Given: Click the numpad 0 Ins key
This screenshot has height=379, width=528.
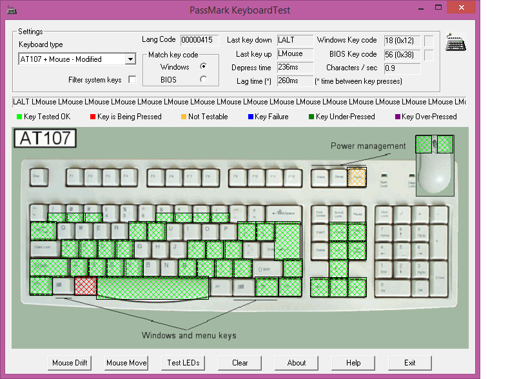Looking at the screenshot, I should point(393,287).
